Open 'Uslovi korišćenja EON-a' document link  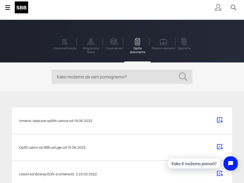click(x=58, y=174)
